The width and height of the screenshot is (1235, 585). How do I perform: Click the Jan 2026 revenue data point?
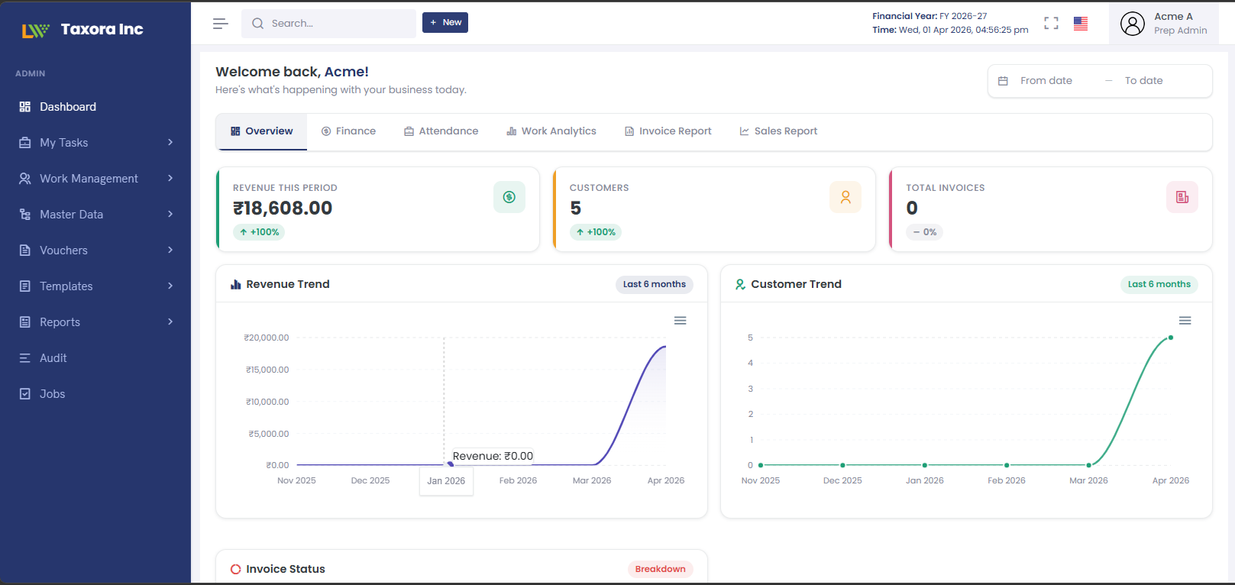tap(450, 464)
